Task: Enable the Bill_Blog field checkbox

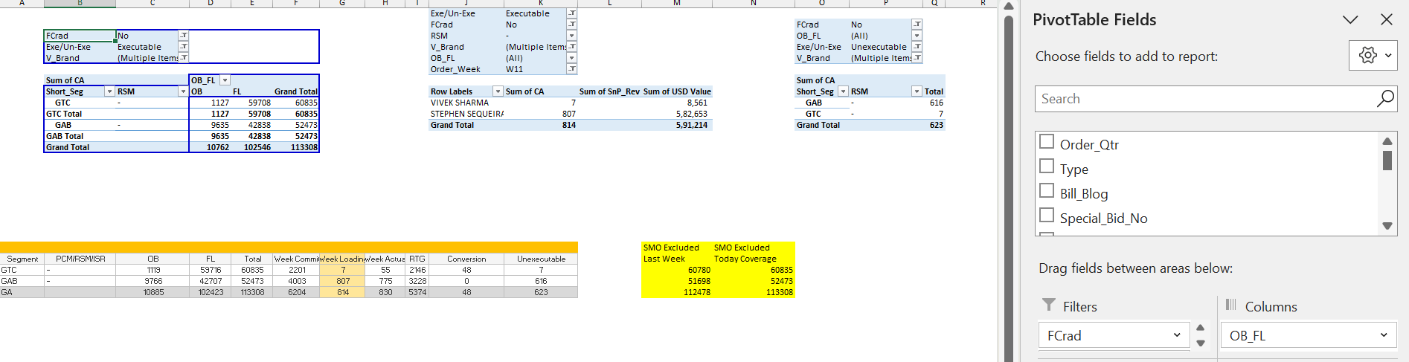Action: (x=1047, y=191)
